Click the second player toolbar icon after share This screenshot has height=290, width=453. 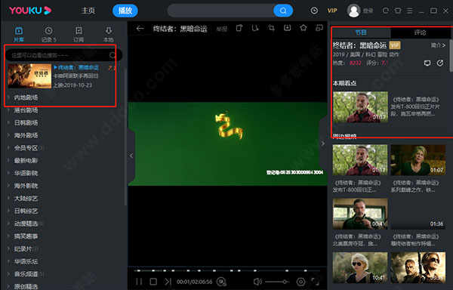click(255, 28)
